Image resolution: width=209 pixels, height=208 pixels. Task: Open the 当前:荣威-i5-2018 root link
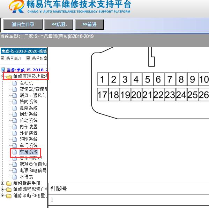click(x=27, y=70)
